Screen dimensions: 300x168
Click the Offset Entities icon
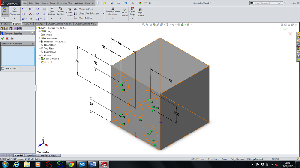[69, 12]
